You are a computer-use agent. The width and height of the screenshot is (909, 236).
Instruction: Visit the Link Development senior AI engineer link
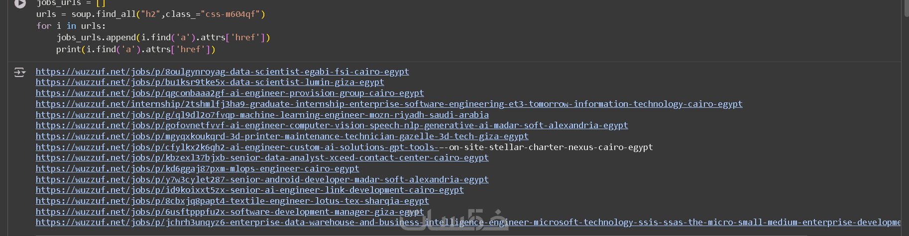click(249, 190)
